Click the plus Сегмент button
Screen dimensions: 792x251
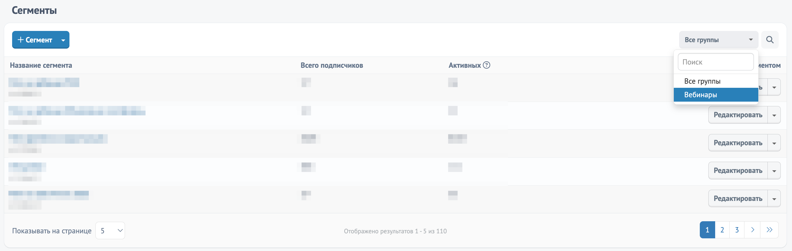point(35,40)
